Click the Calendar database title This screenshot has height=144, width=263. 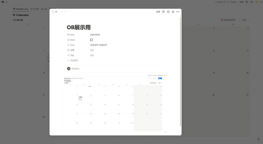[22, 15]
